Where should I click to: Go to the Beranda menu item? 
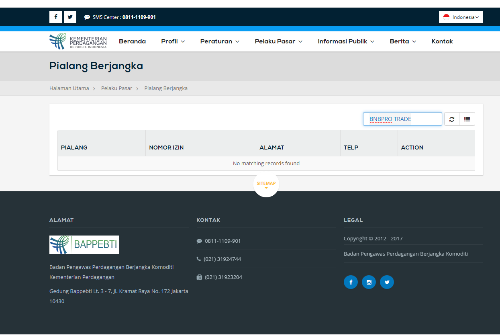click(132, 41)
